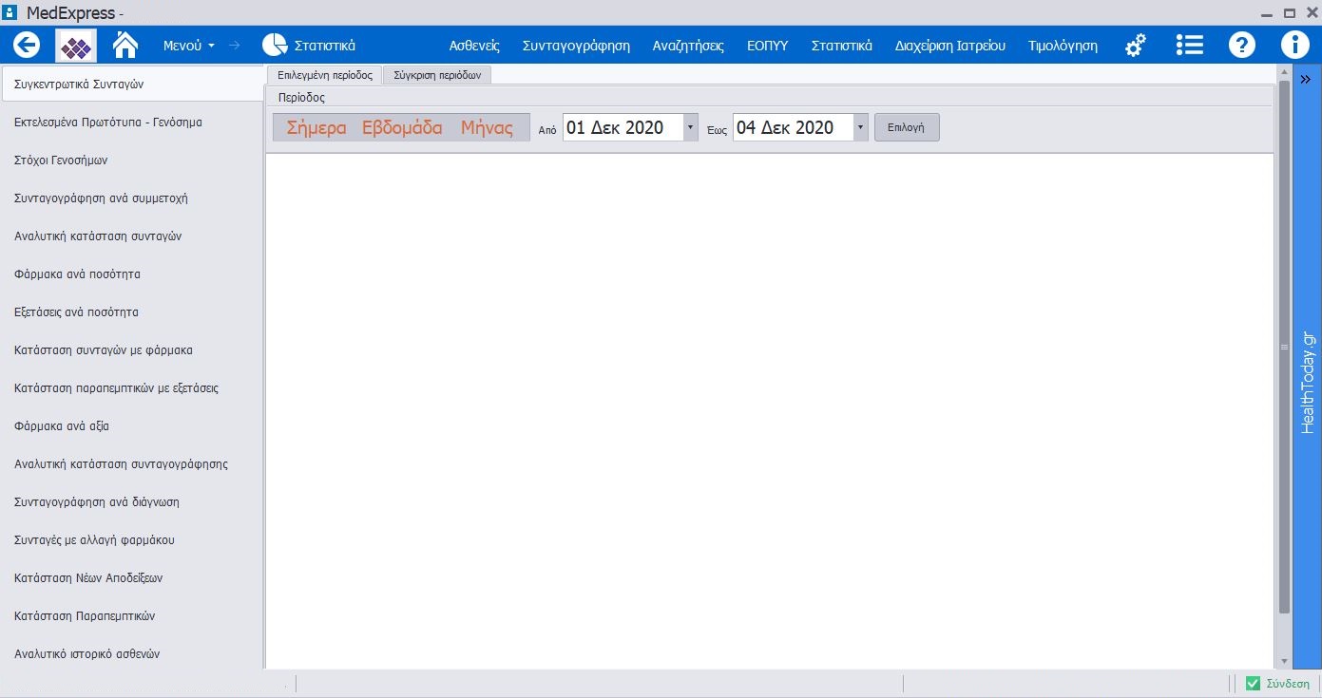Image resolution: width=1322 pixels, height=698 pixels.
Task: Select Αναλυτική κατάσταση συνταγογράφησης report
Action: tap(131, 463)
